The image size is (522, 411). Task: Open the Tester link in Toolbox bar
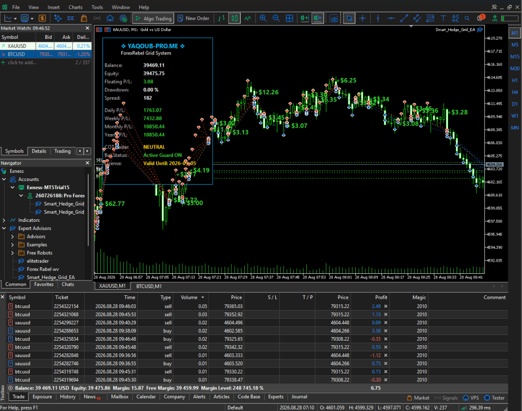[494, 398]
